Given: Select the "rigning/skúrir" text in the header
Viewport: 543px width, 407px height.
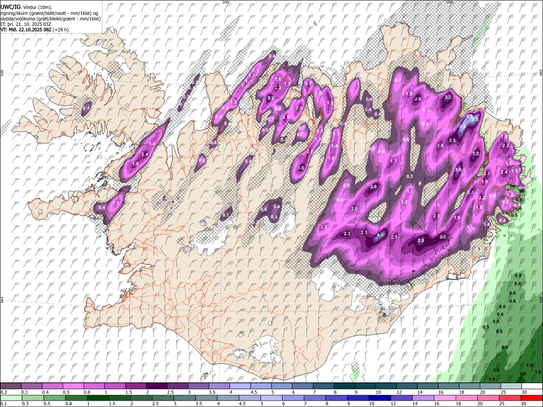Looking at the screenshot, I should point(13,13).
